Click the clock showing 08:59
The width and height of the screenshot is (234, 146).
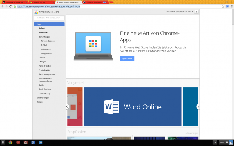[222, 143]
